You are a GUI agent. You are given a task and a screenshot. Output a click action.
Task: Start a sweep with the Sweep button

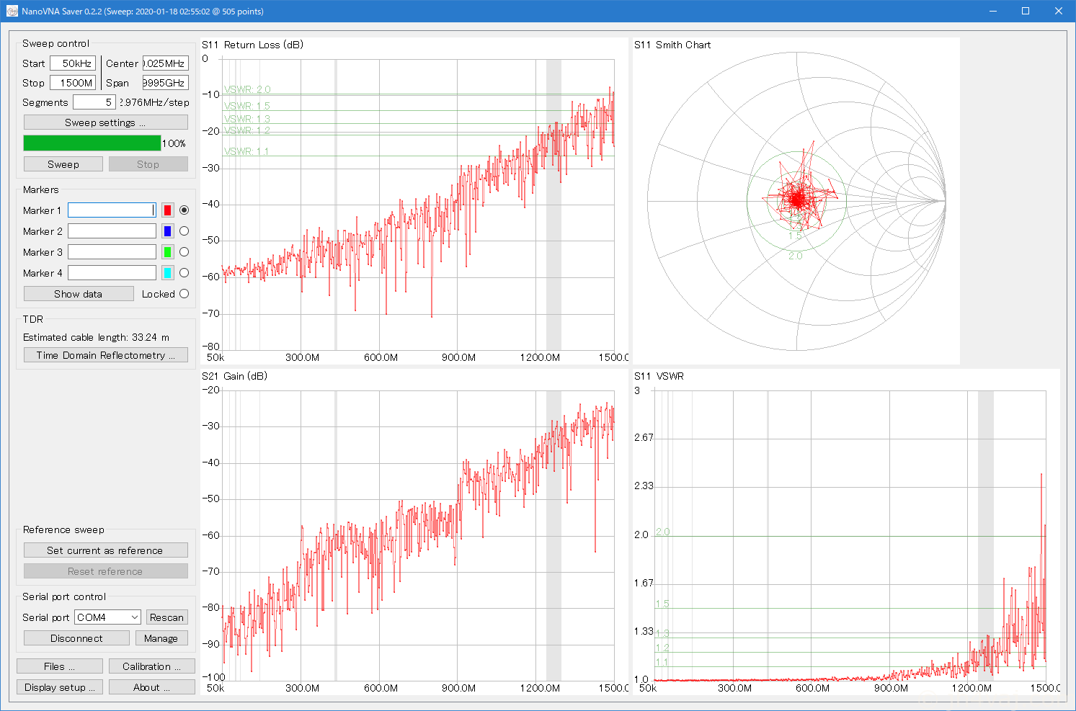coord(63,164)
